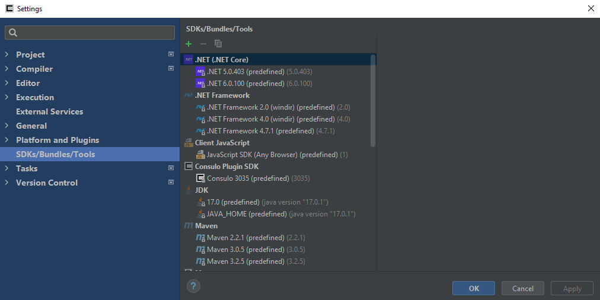This screenshot has width=600, height=300.
Task: Open the Editor settings category
Action: (27, 83)
